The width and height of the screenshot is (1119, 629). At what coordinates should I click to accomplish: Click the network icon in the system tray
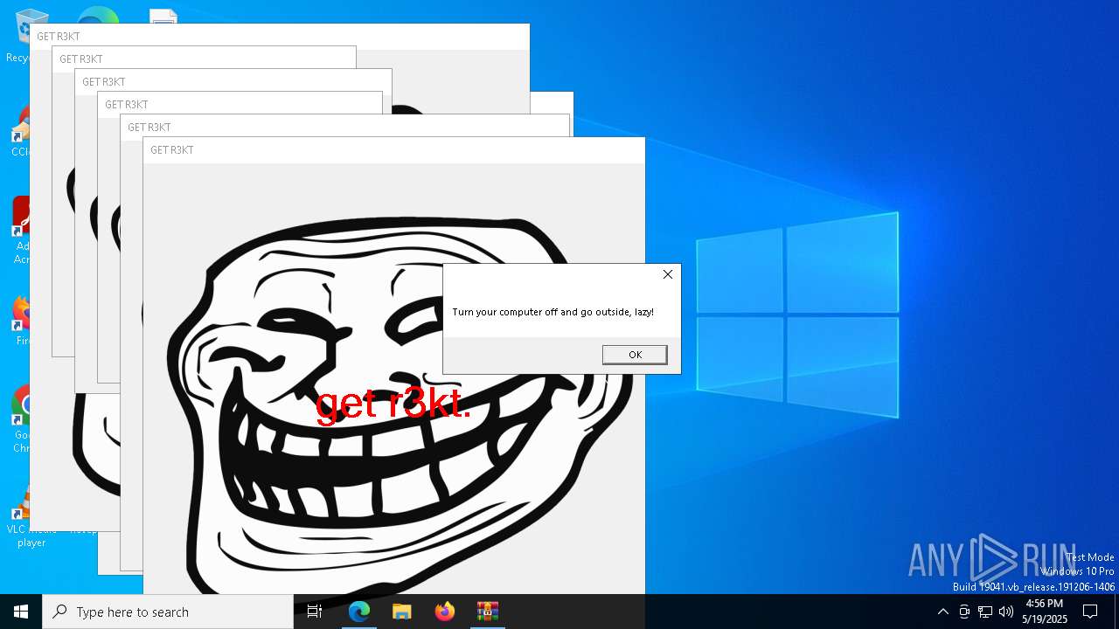985,612
